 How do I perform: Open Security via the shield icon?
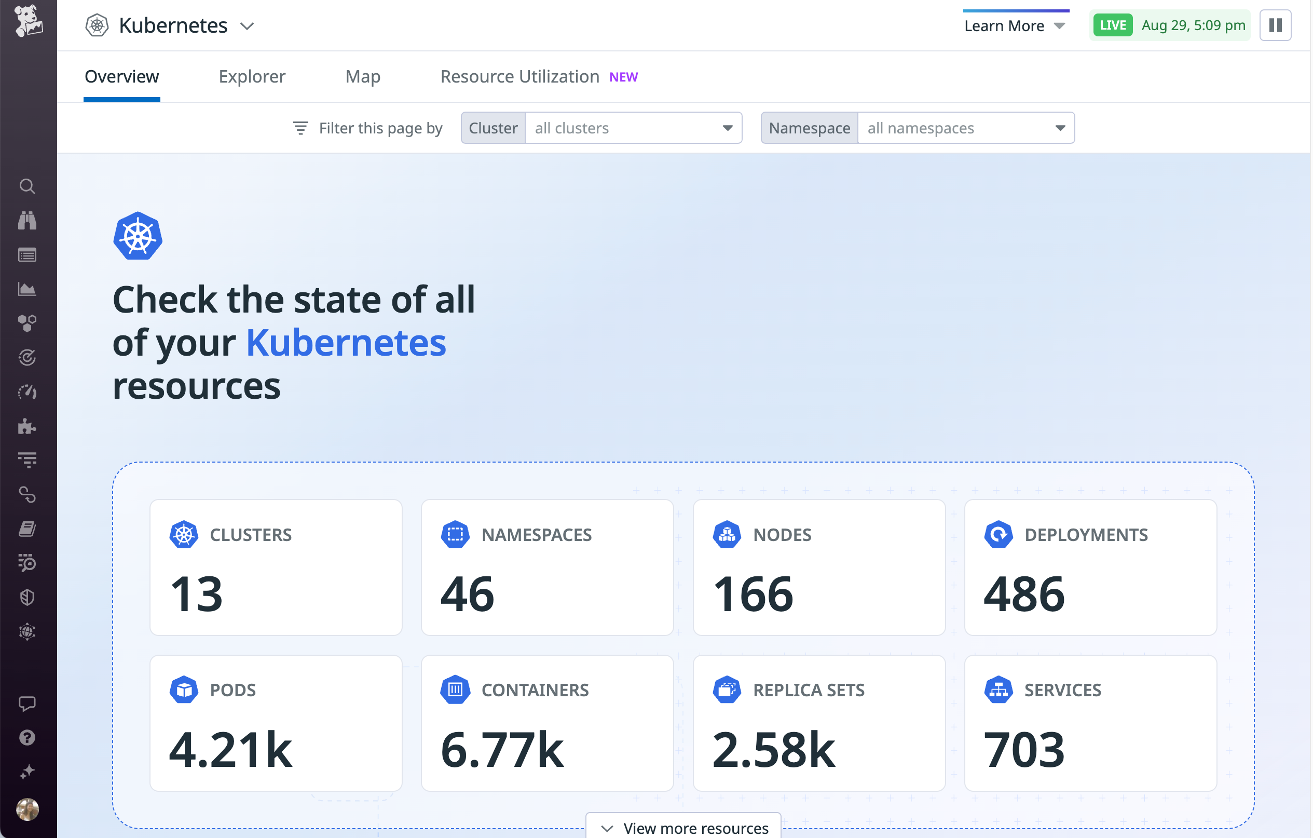[x=28, y=597]
